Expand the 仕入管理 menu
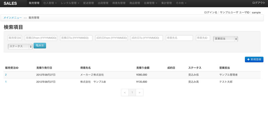268x123 pixels. coord(50,3)
